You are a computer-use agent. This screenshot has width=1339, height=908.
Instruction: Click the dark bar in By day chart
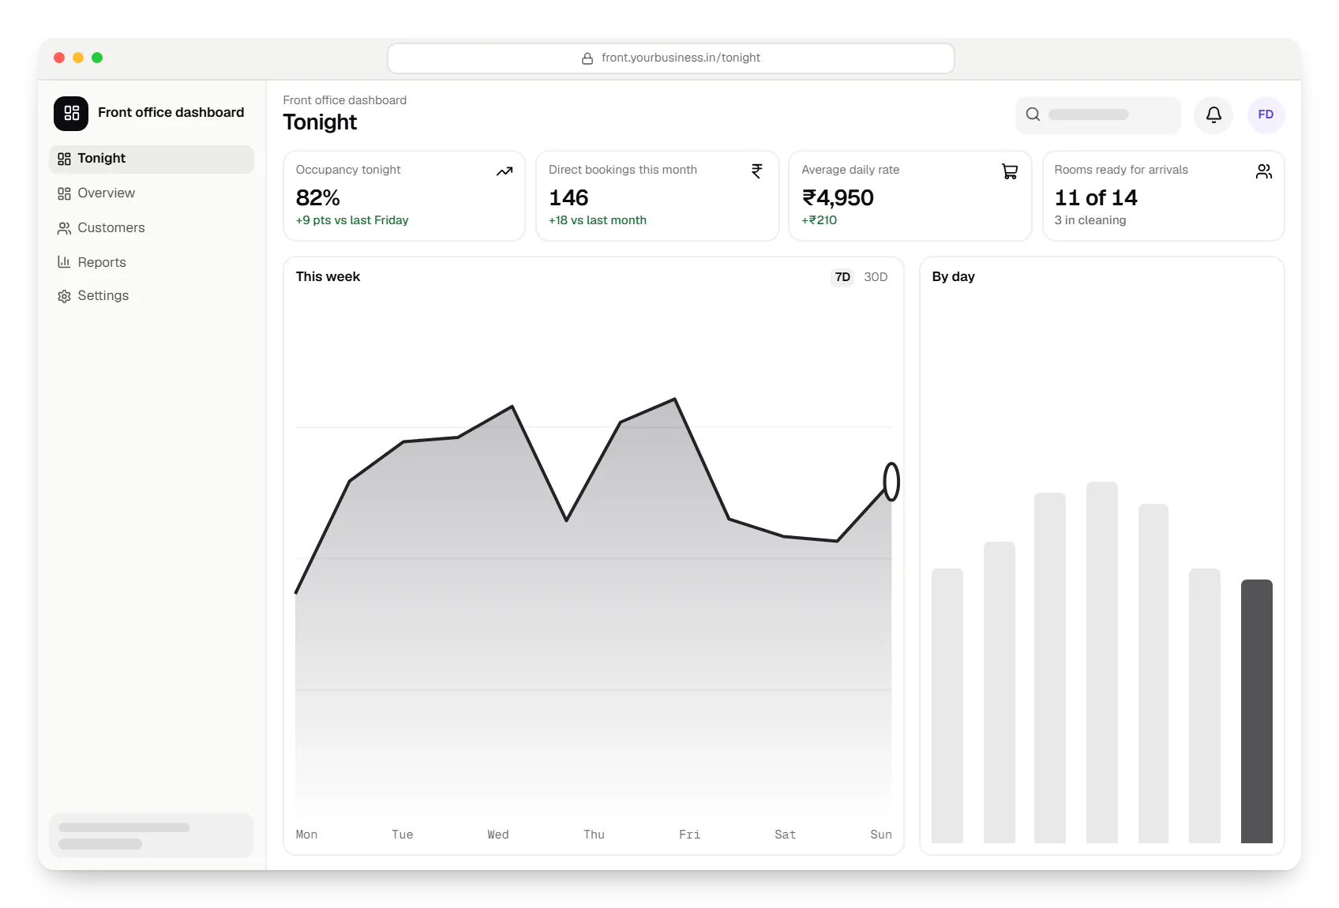[1256, 711]
